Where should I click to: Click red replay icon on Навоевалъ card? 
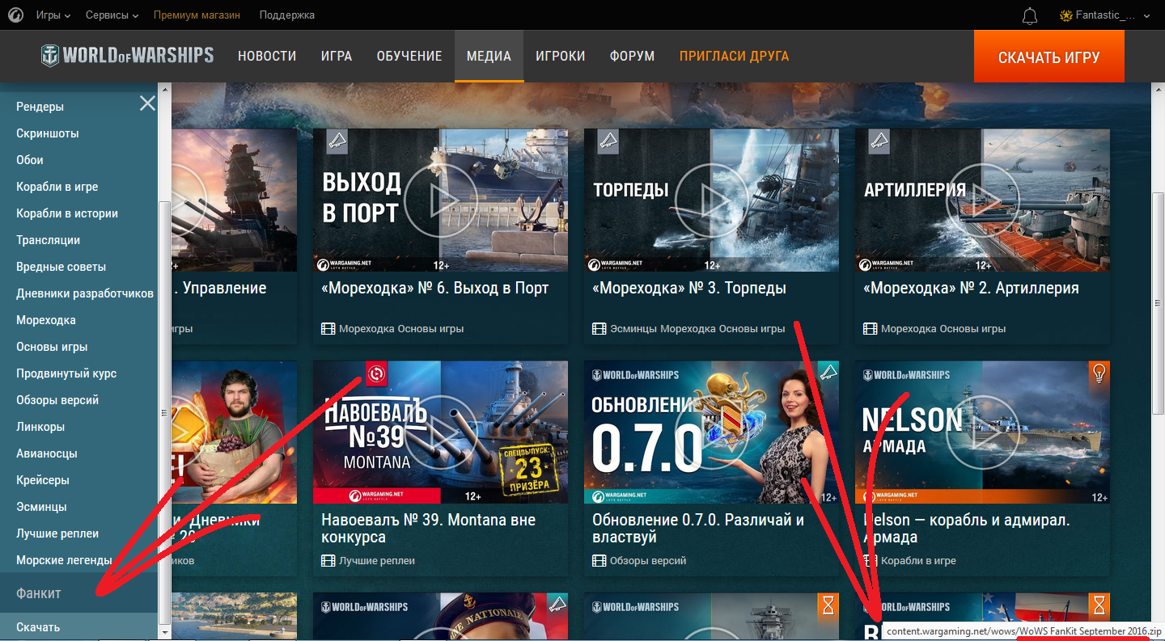click(x=377, y=373)
